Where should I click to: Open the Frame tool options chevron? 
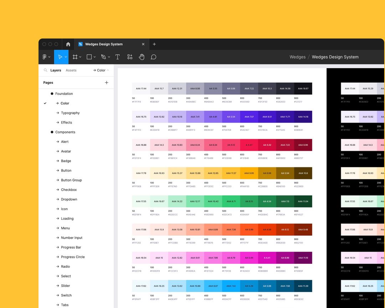click(80, 57)
